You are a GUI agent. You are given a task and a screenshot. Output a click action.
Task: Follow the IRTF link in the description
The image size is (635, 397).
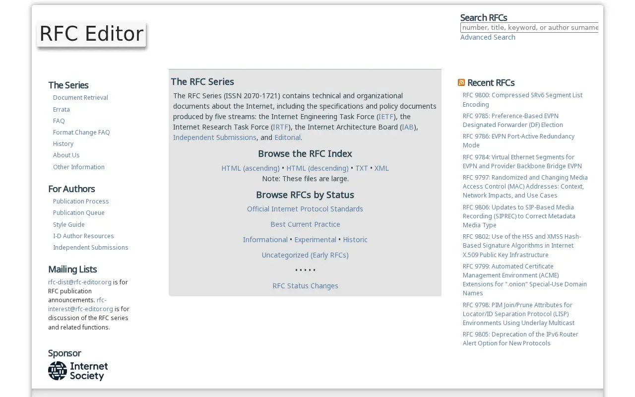pos(281,127)
